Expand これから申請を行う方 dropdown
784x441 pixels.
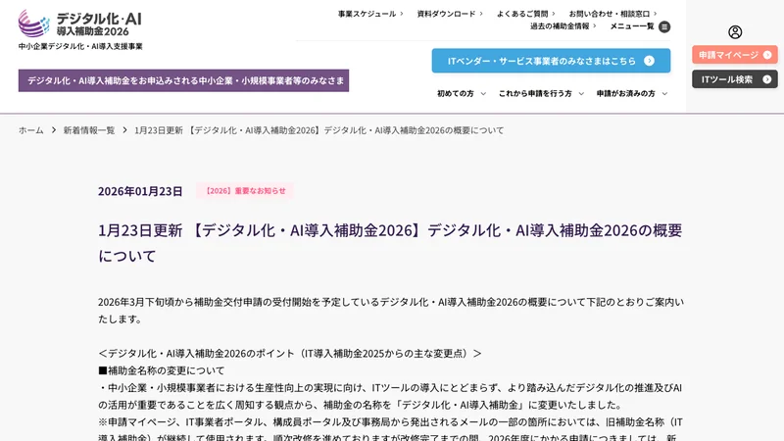pos(541,93)
